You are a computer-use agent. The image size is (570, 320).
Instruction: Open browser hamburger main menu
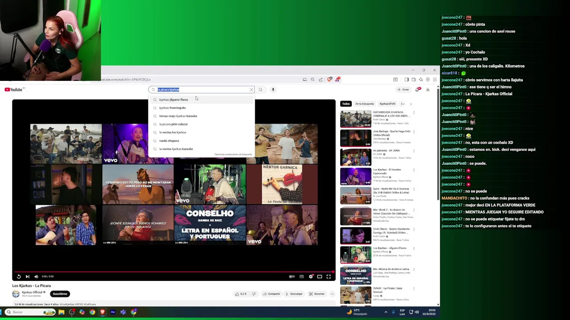click(435, 80)
